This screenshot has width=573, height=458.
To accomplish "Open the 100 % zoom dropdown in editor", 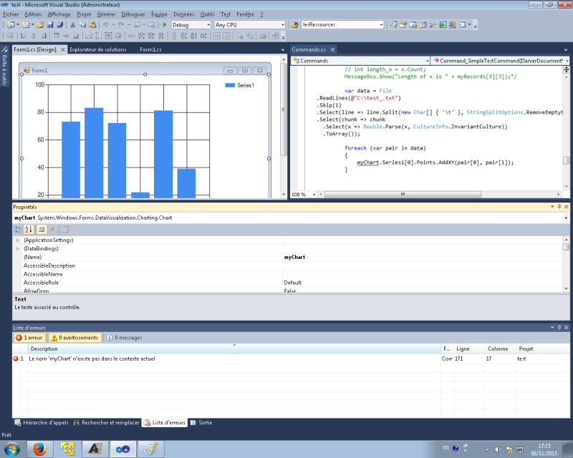I will [314, 195].
